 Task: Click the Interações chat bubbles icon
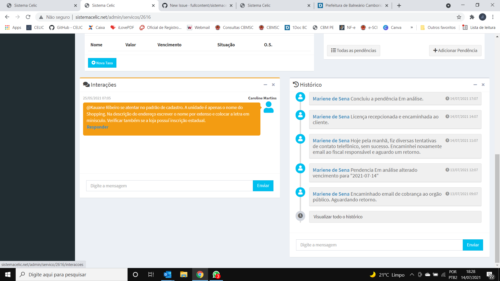(86, 85)
